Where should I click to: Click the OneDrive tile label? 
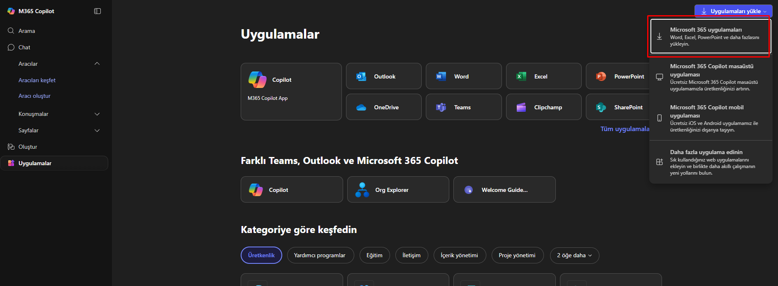[386, 107]
